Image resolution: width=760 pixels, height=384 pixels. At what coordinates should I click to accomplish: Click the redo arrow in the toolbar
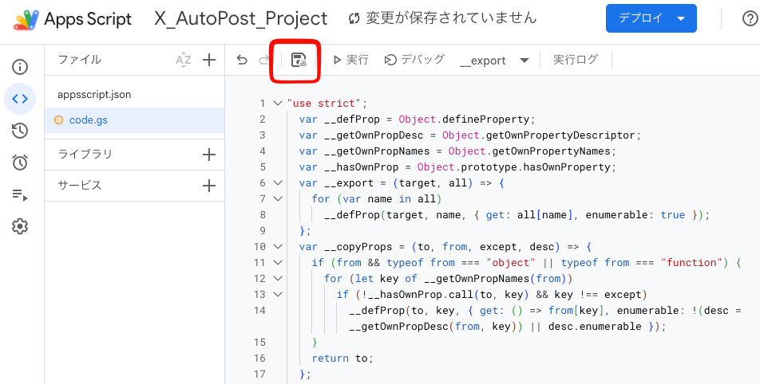click(263, 60)
